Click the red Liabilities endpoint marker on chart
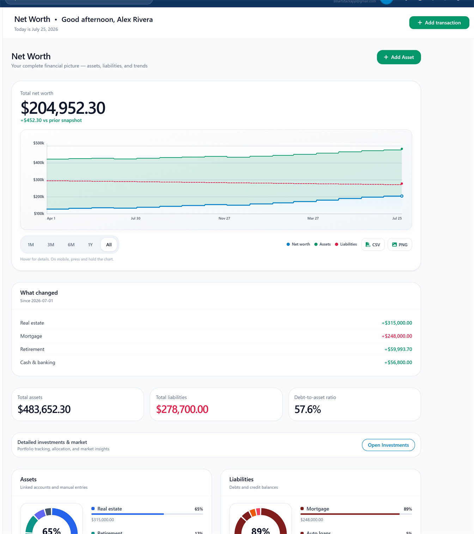The height and width of the screenshot is (534, 474). [x=402, y=184]
